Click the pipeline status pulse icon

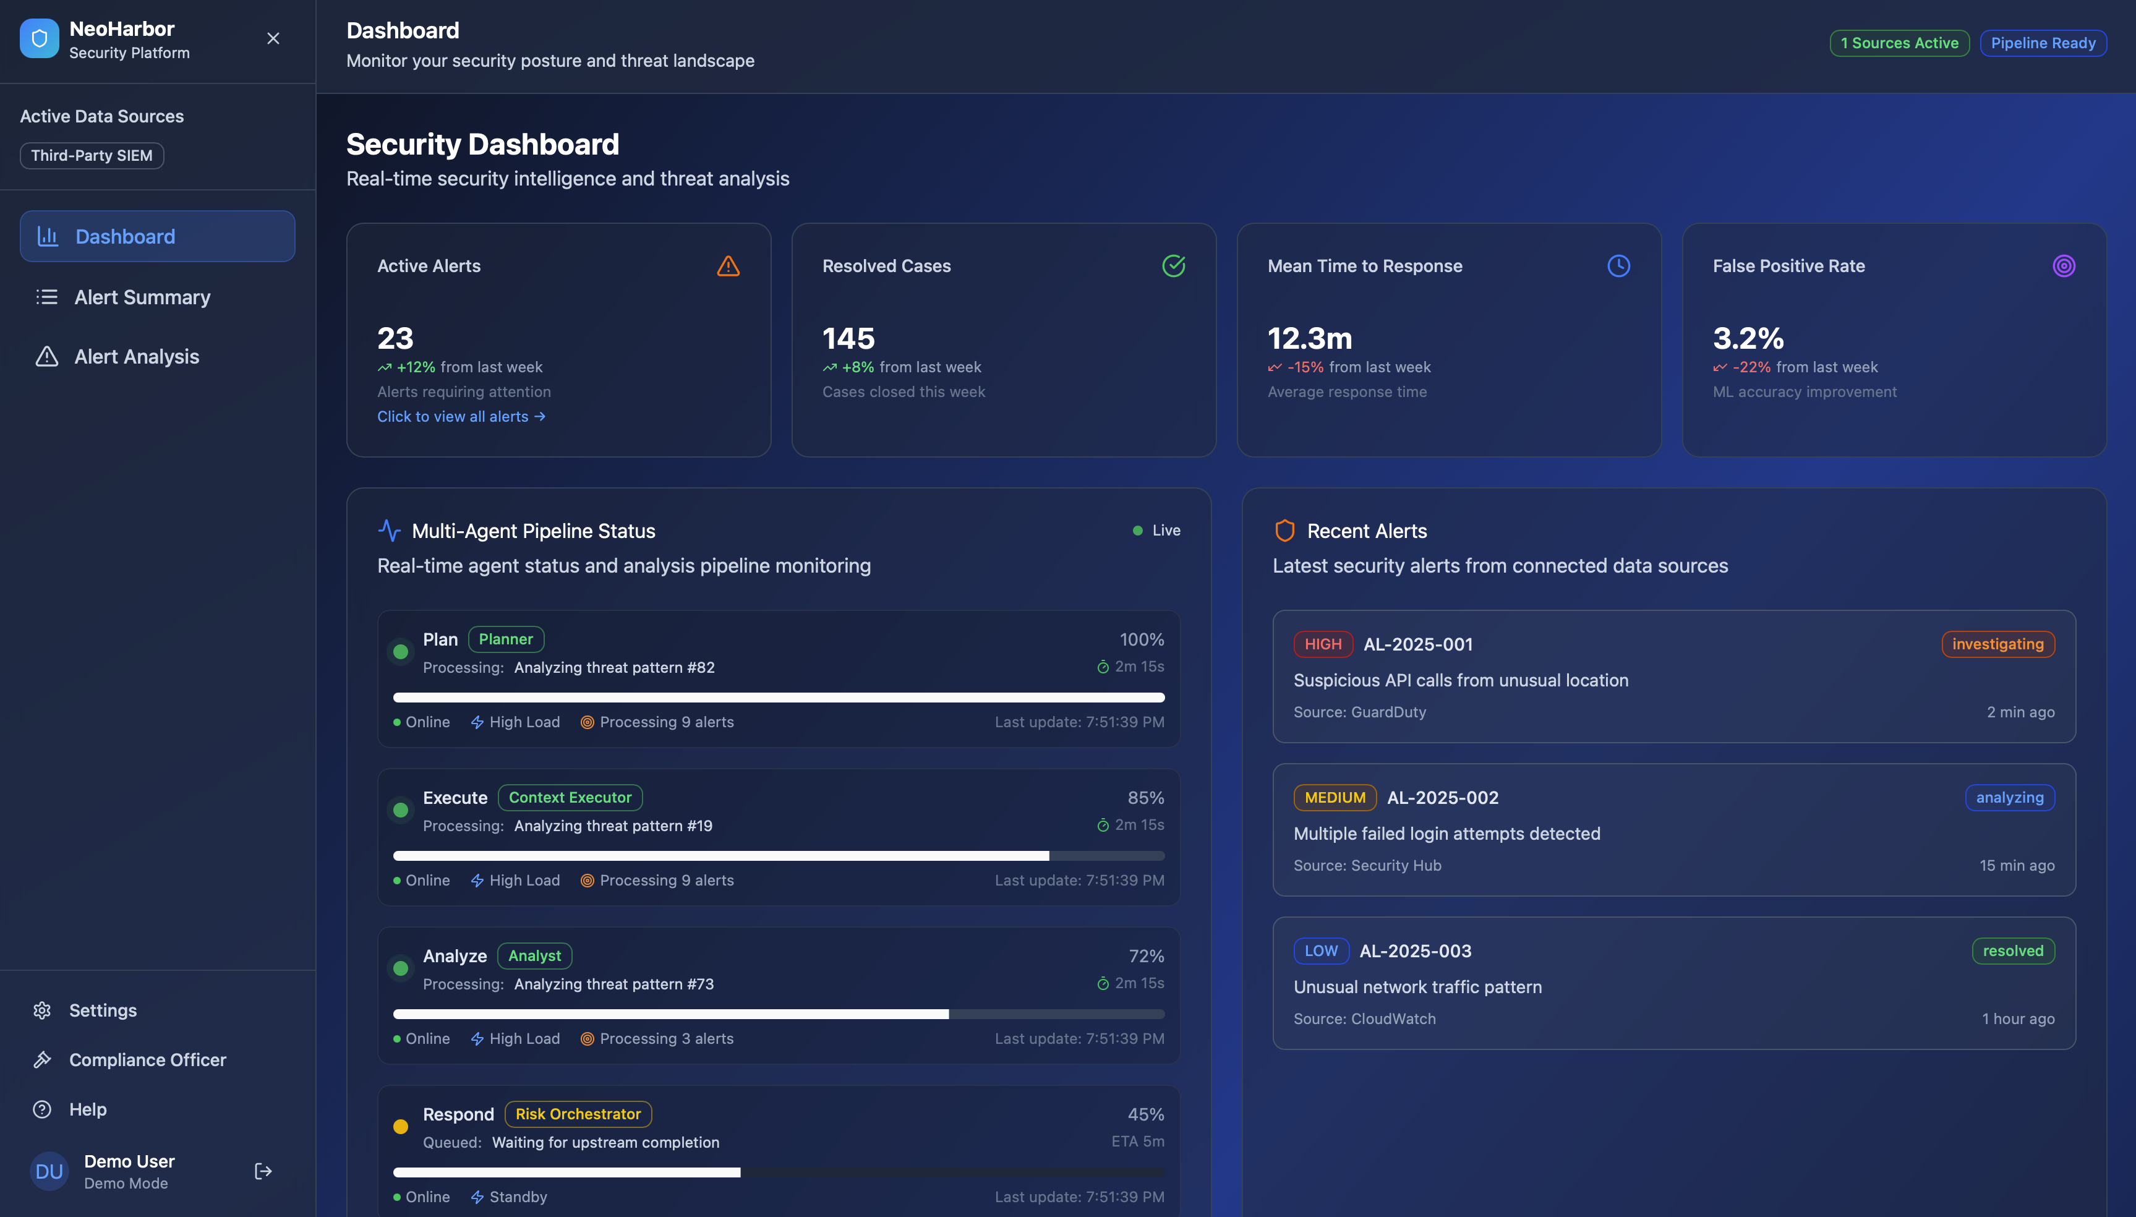coord(390,531)
